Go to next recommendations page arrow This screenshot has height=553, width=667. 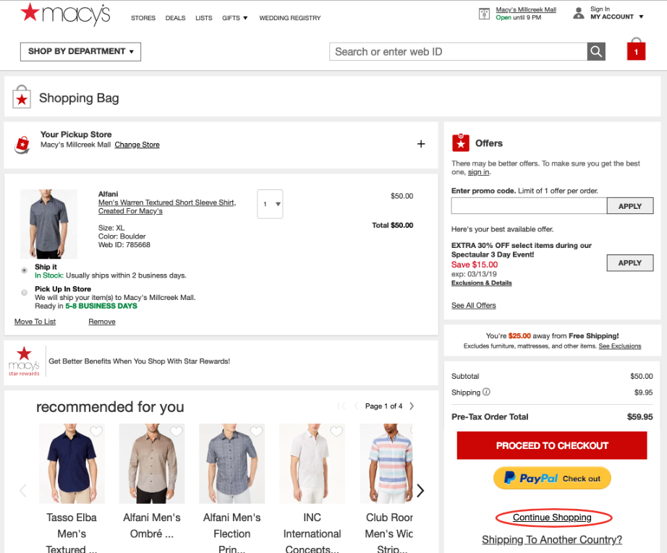[x=412, y=406]
